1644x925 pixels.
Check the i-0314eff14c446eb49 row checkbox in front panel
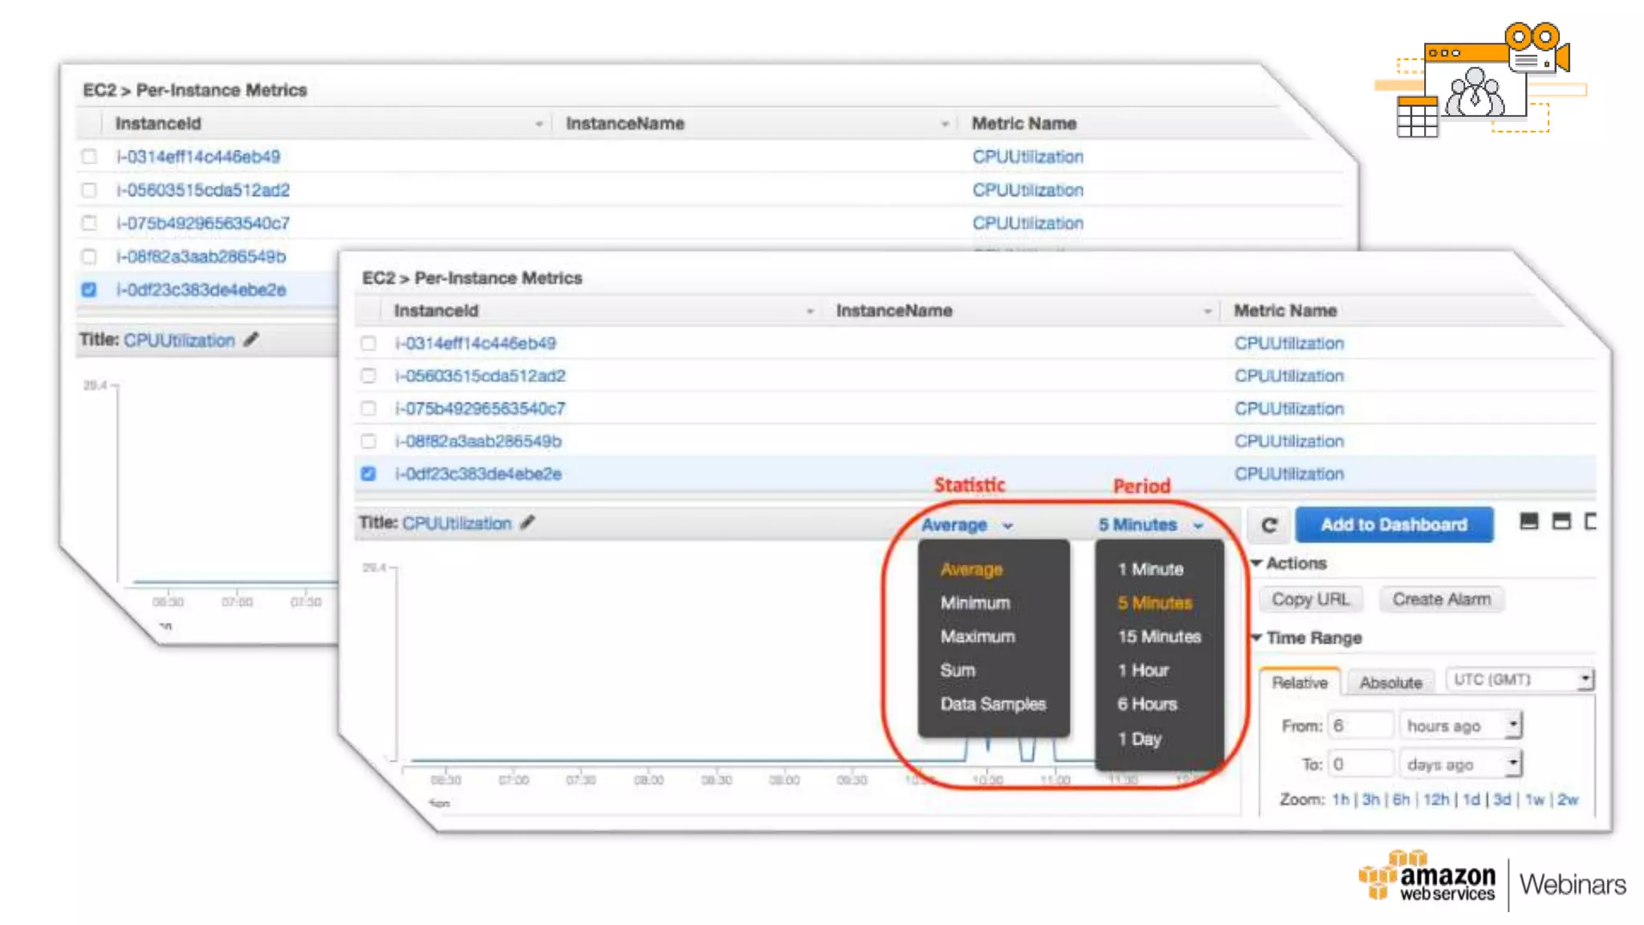tap(368, 344)
